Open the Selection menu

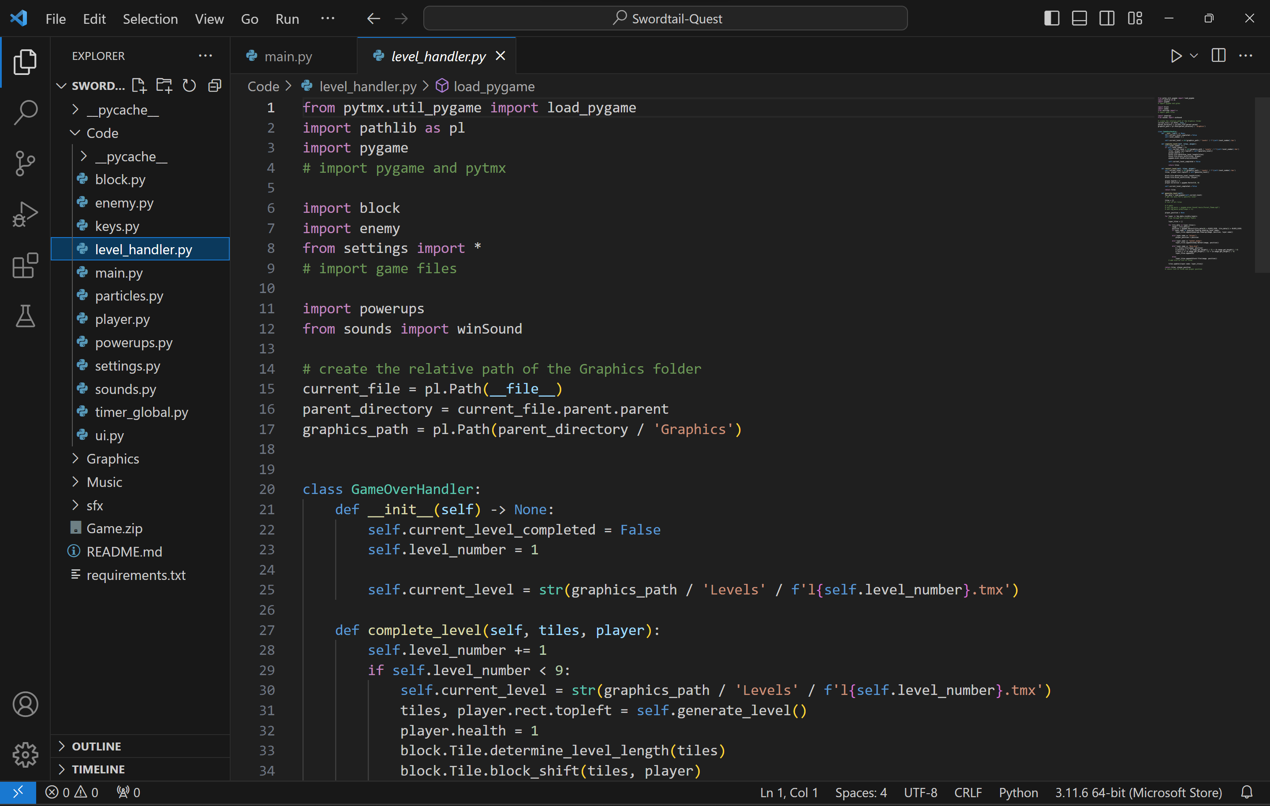click(150, 19)
